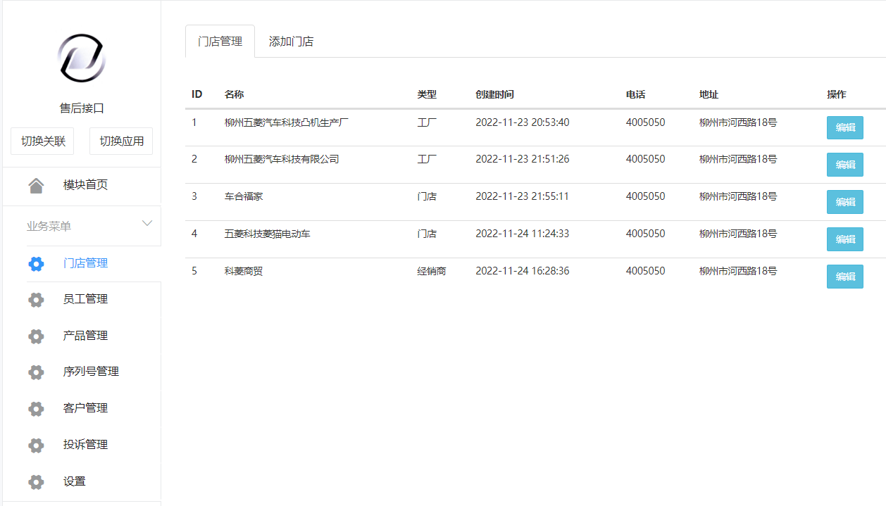Open 员工管理 in the sidebar
This screenshot has height=506, width=886.
pyautogui.click(x=85, y=299)
